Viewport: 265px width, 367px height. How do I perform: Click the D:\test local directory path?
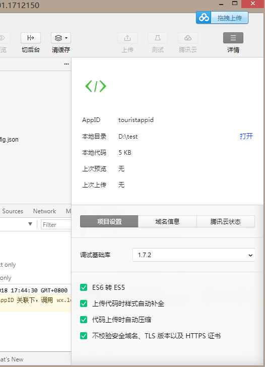[x=128, y=137]
